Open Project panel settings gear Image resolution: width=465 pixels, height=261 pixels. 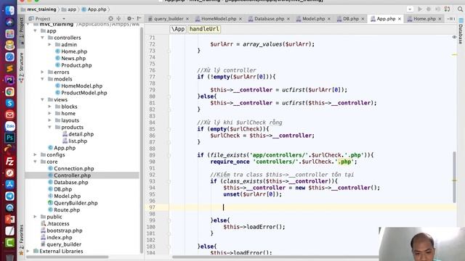tap(129, 18)
